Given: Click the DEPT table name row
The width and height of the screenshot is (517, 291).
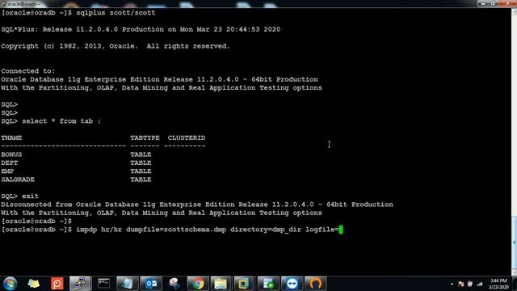Looking at the screenshot, I should (10, 162).
